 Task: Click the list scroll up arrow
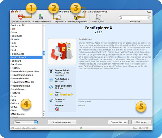click(x=44, y=113)
